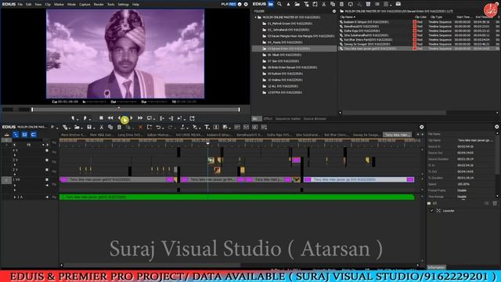
Task: Click the Fast Forward button
Action: [x=140, y=118]
